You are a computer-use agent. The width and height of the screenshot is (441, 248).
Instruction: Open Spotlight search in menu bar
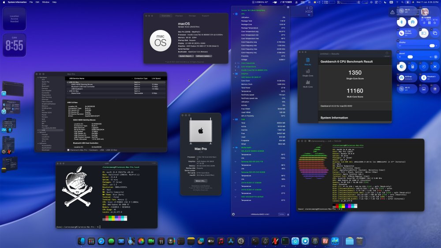(x=403, y=2)
